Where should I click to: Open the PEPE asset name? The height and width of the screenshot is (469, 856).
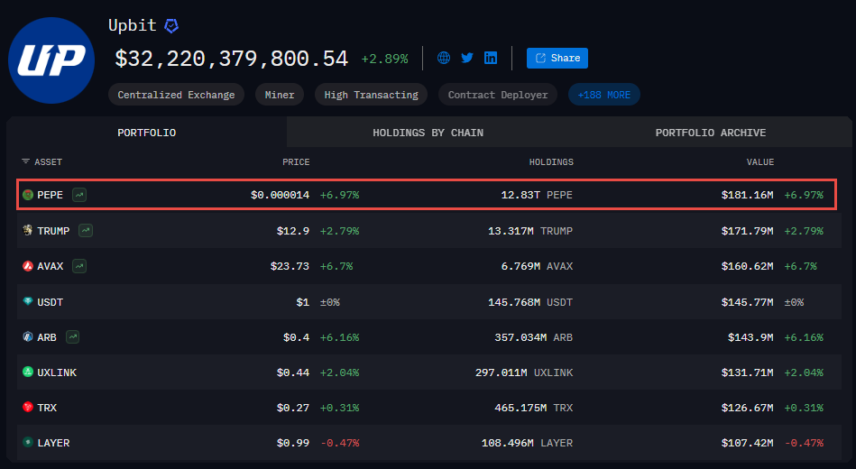(x=51, y=195)
